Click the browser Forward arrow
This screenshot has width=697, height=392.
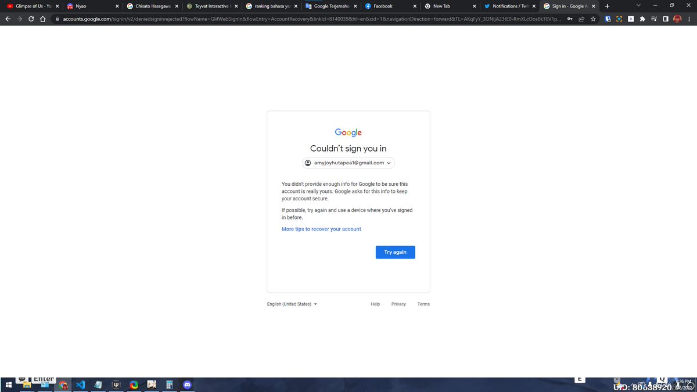click(x=20, y=19)
